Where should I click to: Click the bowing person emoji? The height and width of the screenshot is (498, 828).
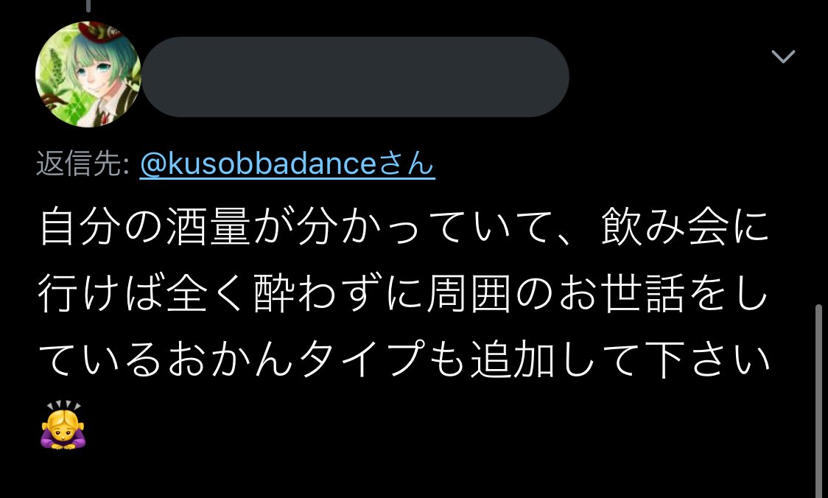point(63,425)
